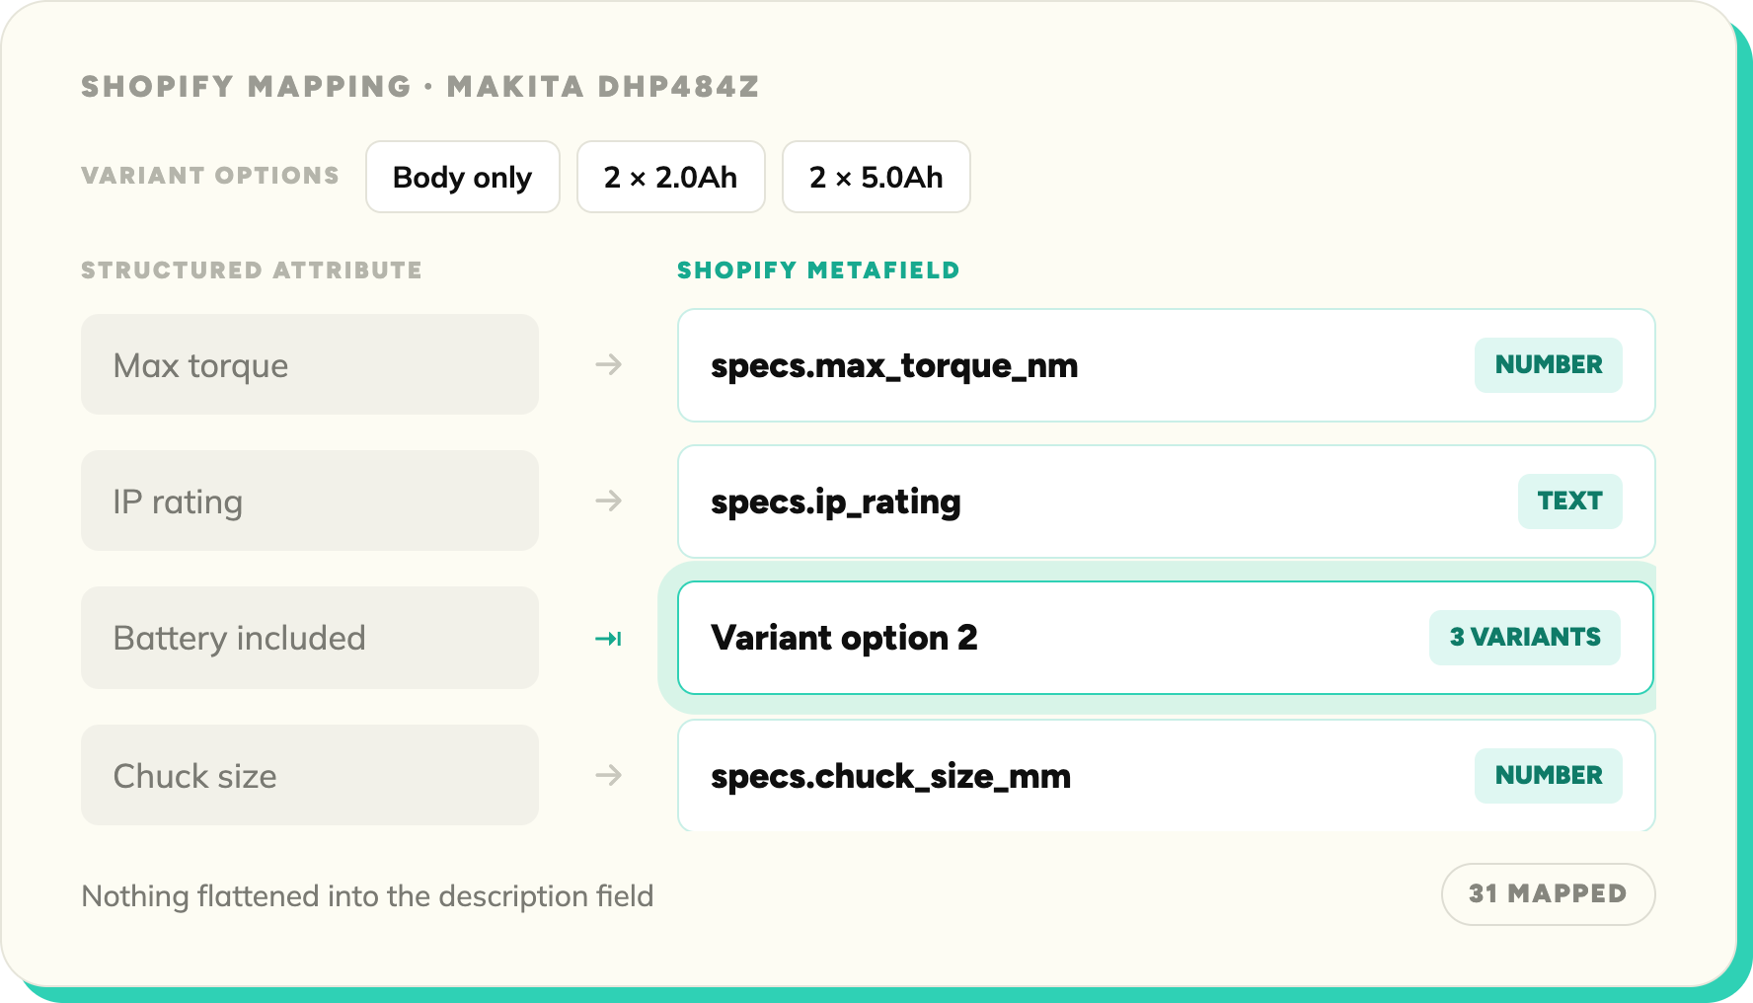Viewport: 1753px width, 1003px height.
Task: Select the Body only variant option
Action: [462, 177]
